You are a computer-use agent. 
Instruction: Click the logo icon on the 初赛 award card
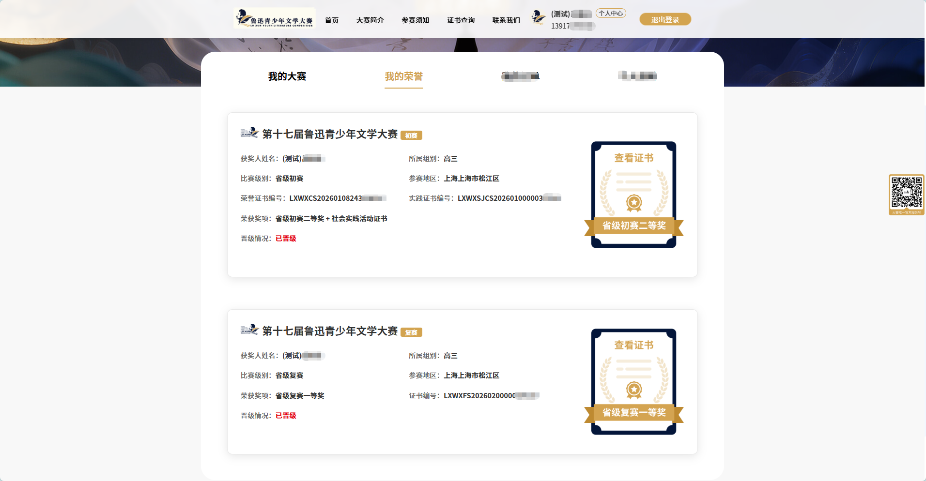[249, 133]
